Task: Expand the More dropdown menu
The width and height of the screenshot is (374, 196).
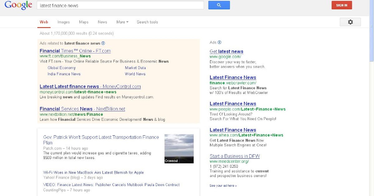Action: (122, 22)
